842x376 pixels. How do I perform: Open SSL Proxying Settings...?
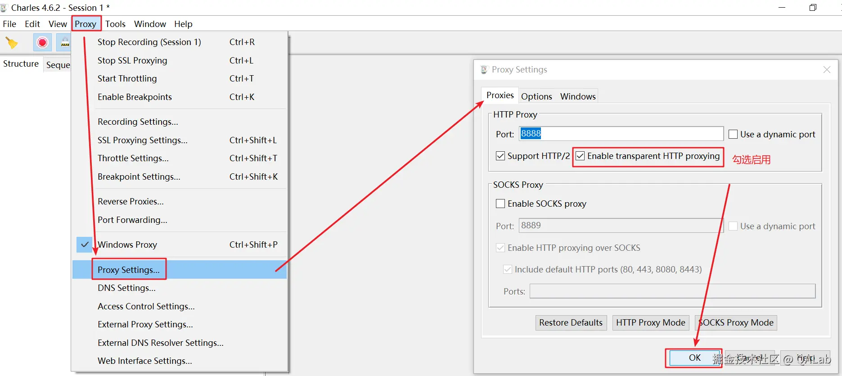click(180, 140)
